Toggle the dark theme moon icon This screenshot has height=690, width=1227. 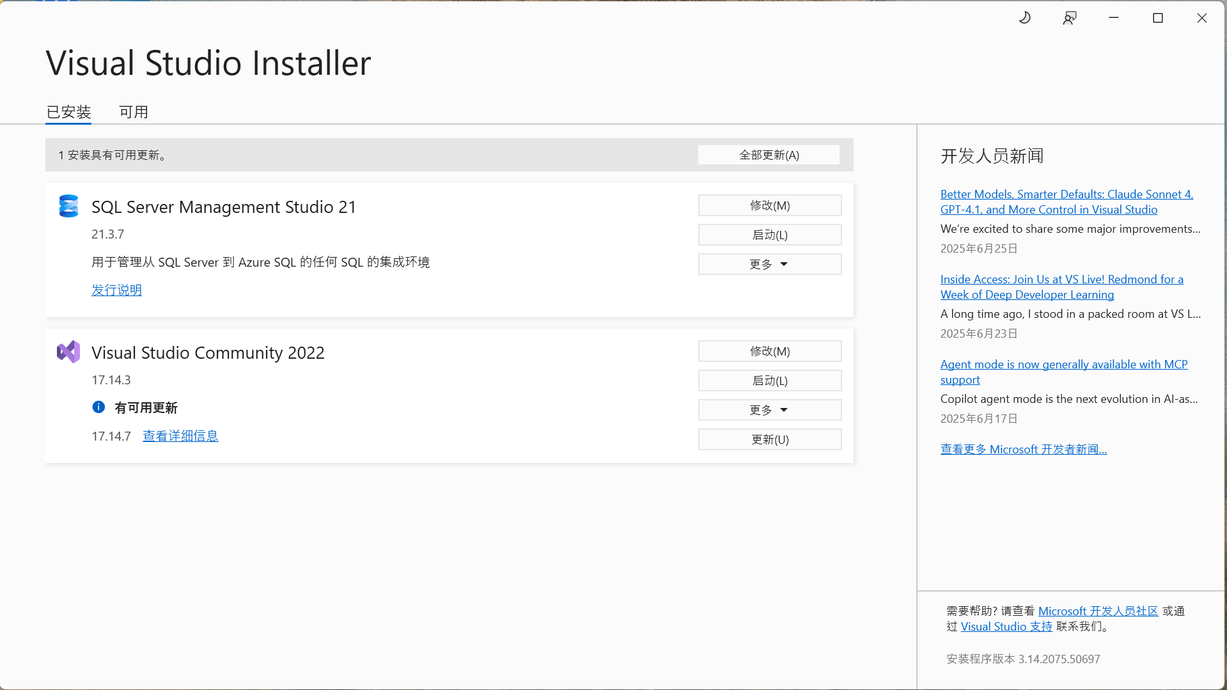tap(1025, 18)
